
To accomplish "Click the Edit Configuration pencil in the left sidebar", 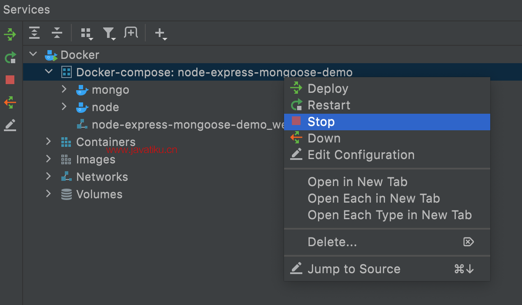I will 10,125.
